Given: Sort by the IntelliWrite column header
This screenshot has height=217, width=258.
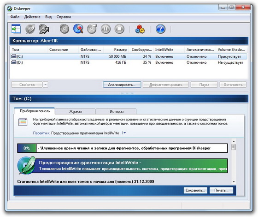Looking at the screenshot, I should (x=169, y=50).
